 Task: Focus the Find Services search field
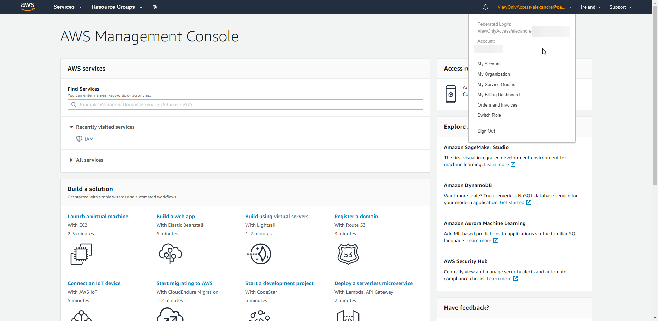tap(245, 104)
